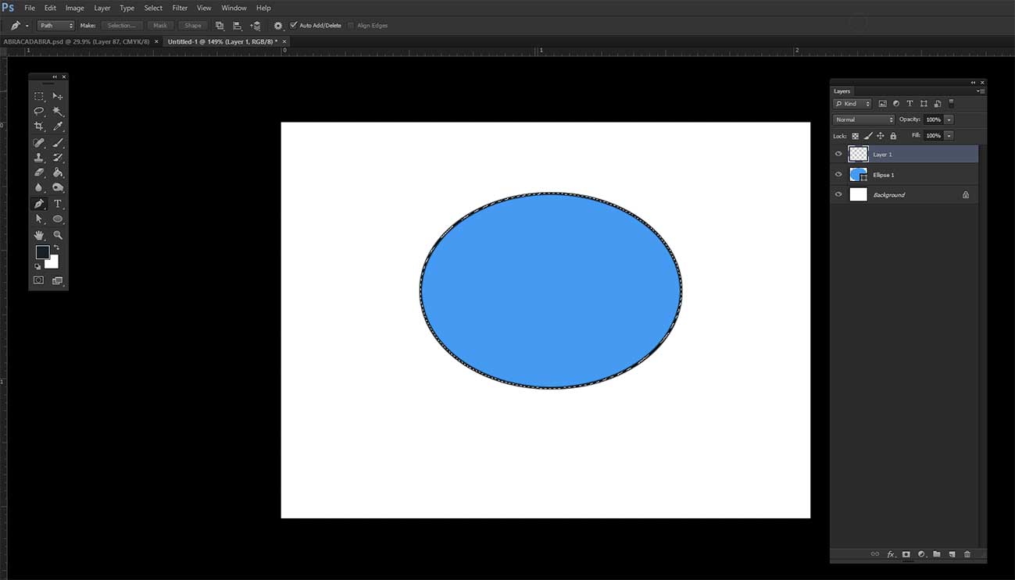Enable smart object layer filter
Viewport: 1015px width, 580px height.
coord(937,104)
